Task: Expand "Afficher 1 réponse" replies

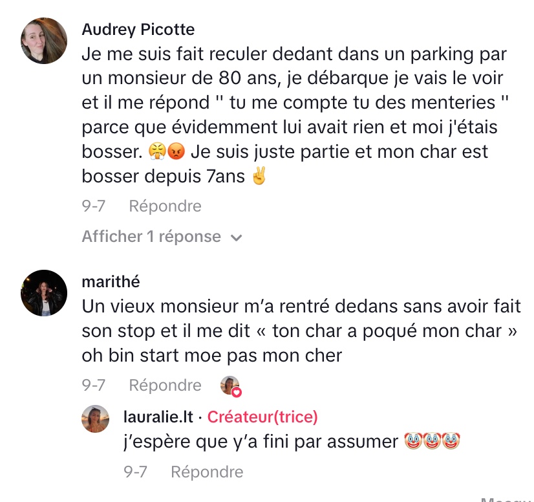Action: pos(151,237)
